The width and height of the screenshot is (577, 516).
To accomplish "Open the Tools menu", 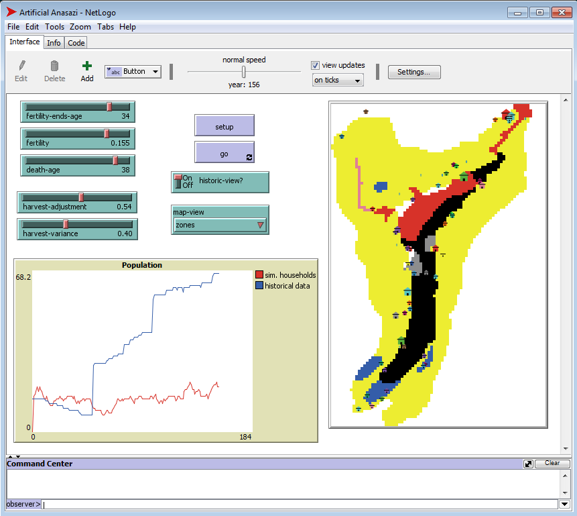I will (x=54, y=27).
